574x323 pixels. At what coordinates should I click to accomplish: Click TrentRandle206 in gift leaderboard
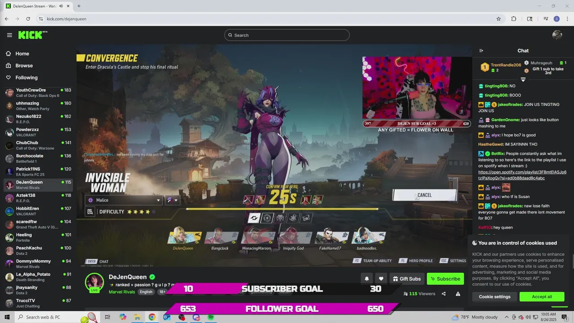[506, 65]
